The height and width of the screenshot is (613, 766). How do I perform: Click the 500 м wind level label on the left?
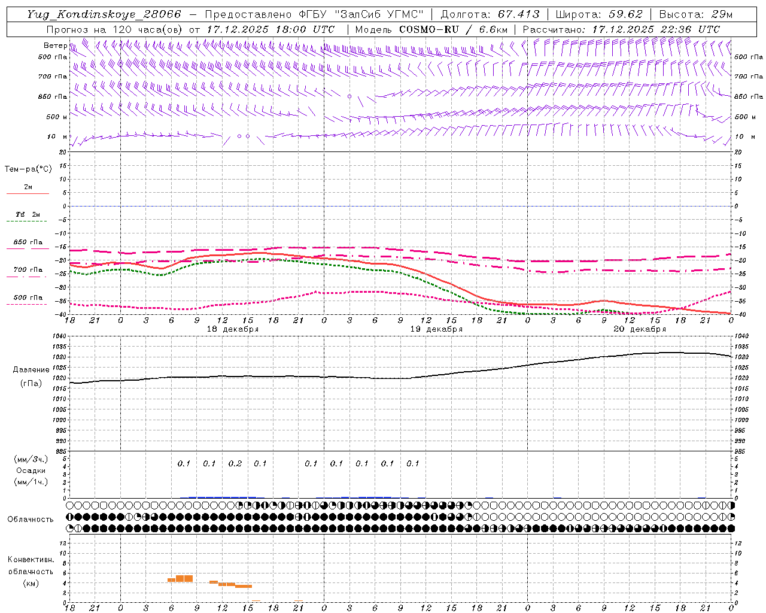[57, 117]
